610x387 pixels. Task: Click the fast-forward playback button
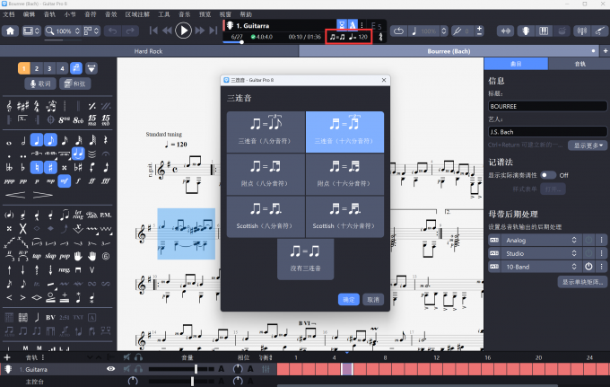point(200,31)
